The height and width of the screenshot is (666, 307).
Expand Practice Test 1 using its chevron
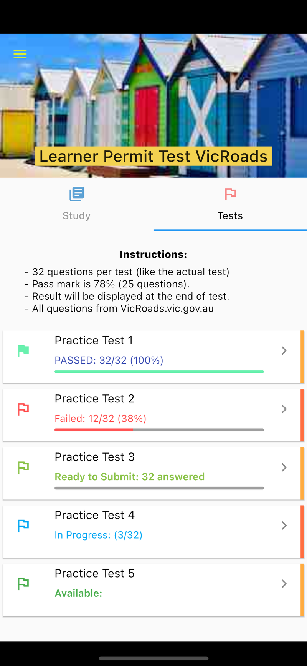pos(284,351)
